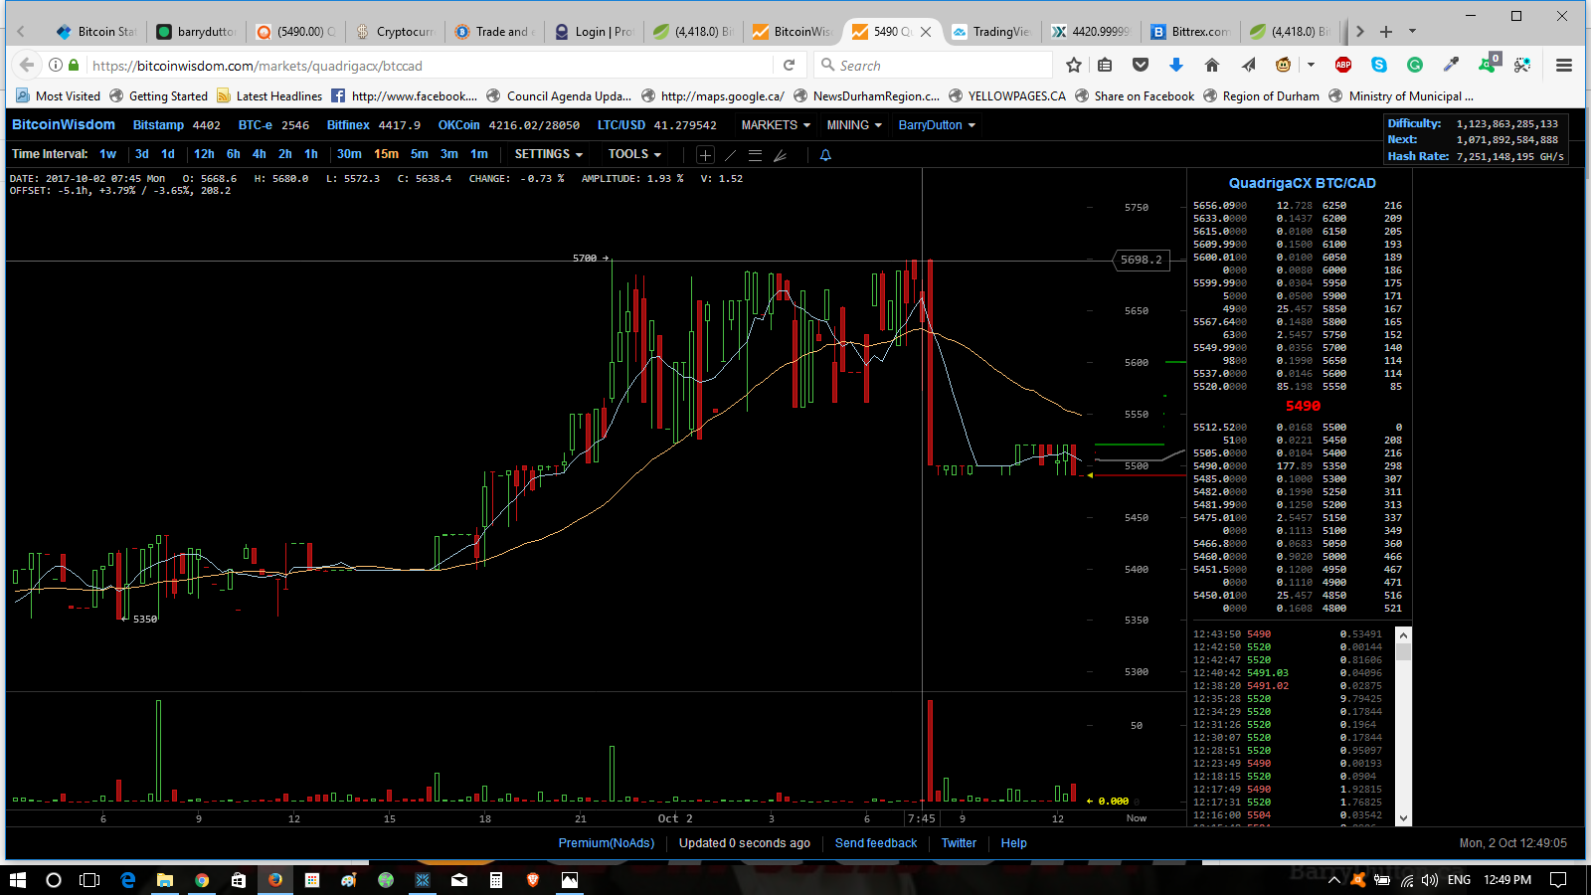Click the browser address bar
Screen dimensions: 1591x895
pyautogui.click(x=428, y=66)
